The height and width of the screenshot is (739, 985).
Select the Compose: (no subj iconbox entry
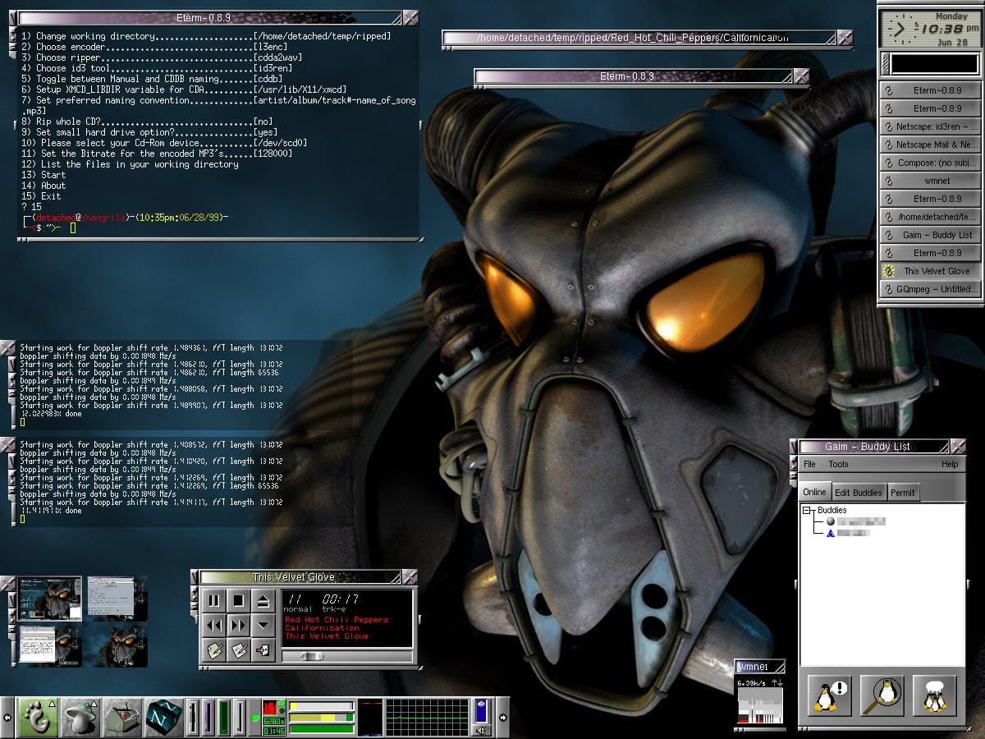click(929, 163)
